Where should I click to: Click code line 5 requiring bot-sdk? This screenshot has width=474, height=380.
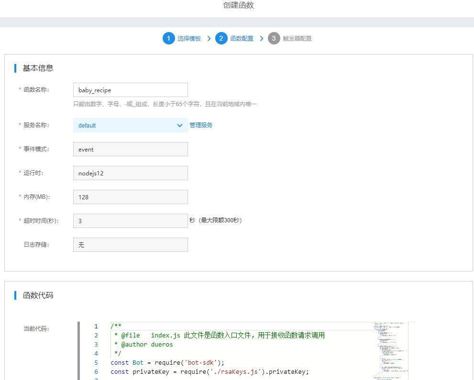click(x=167, y=362)
